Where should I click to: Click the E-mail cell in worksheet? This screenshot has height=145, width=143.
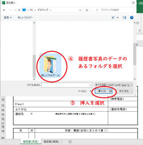point(60,104)
